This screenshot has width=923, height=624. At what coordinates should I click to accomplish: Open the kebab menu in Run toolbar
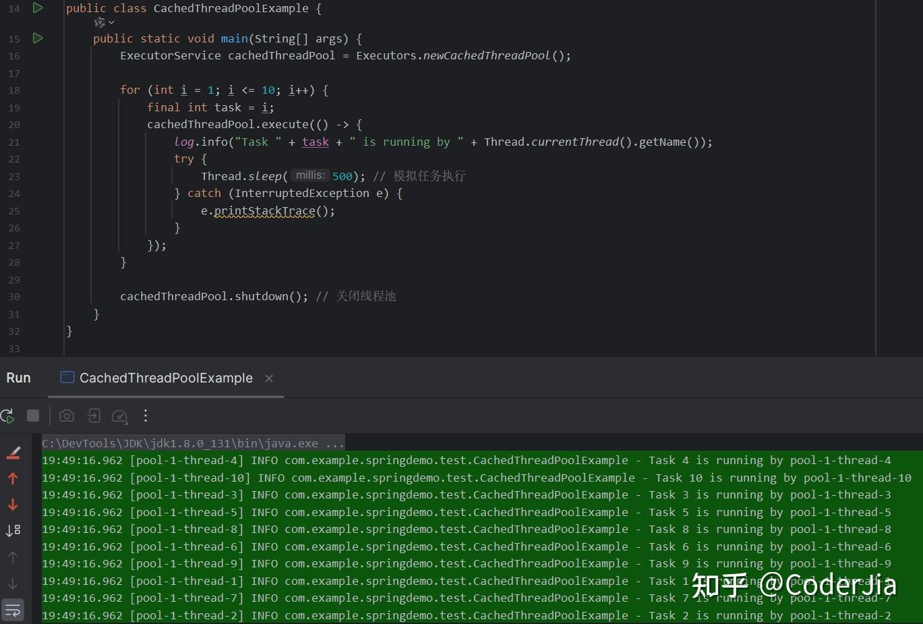tap(145, 416)
